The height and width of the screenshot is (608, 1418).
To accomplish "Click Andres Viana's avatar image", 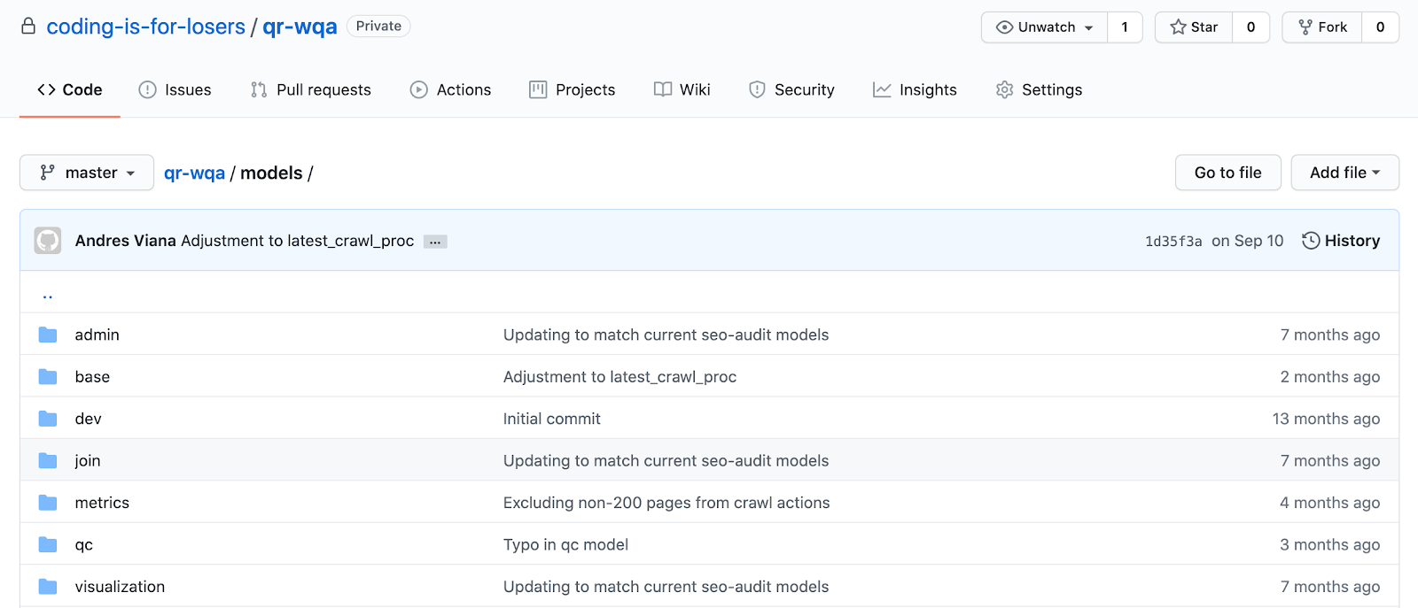I will point(48,241).
